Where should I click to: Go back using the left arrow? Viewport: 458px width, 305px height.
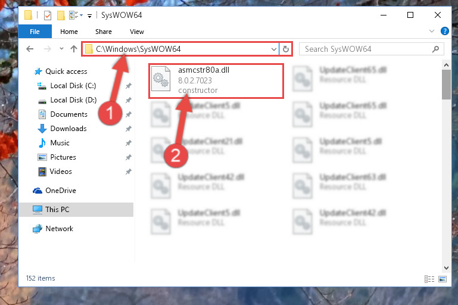click(30, 49)
